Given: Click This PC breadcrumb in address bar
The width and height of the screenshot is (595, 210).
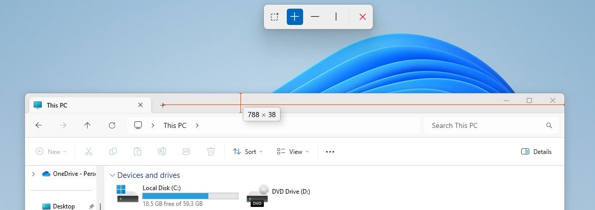Looking at the screenshot, I should (x=175, y=125).
